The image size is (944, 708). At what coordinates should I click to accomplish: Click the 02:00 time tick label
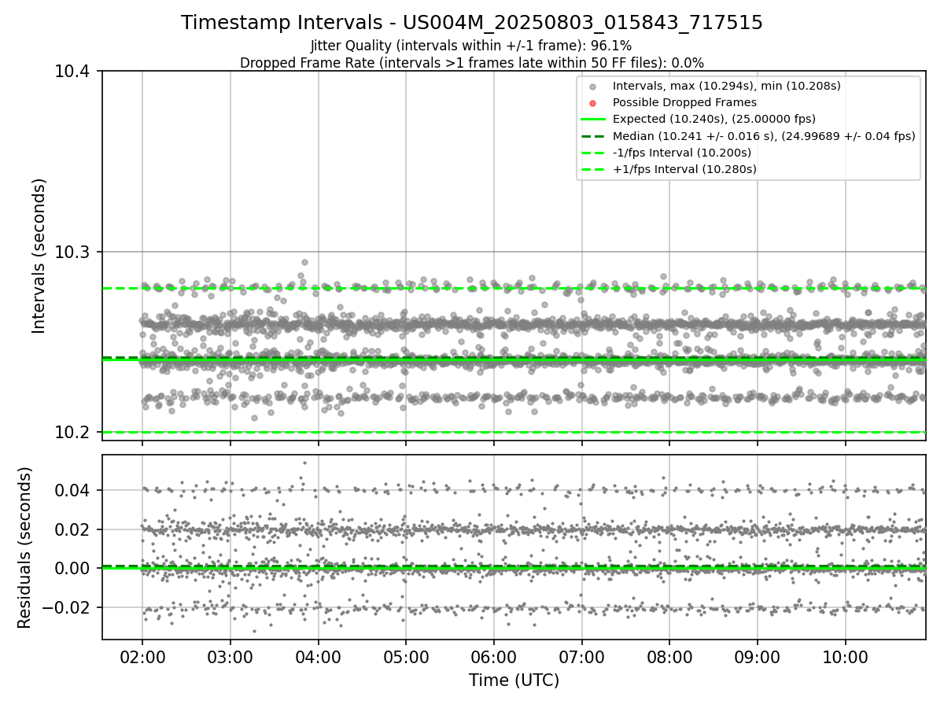[142, 656]
